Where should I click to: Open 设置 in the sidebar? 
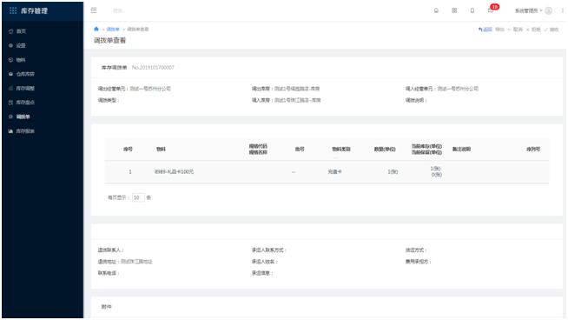coord(21,46)
